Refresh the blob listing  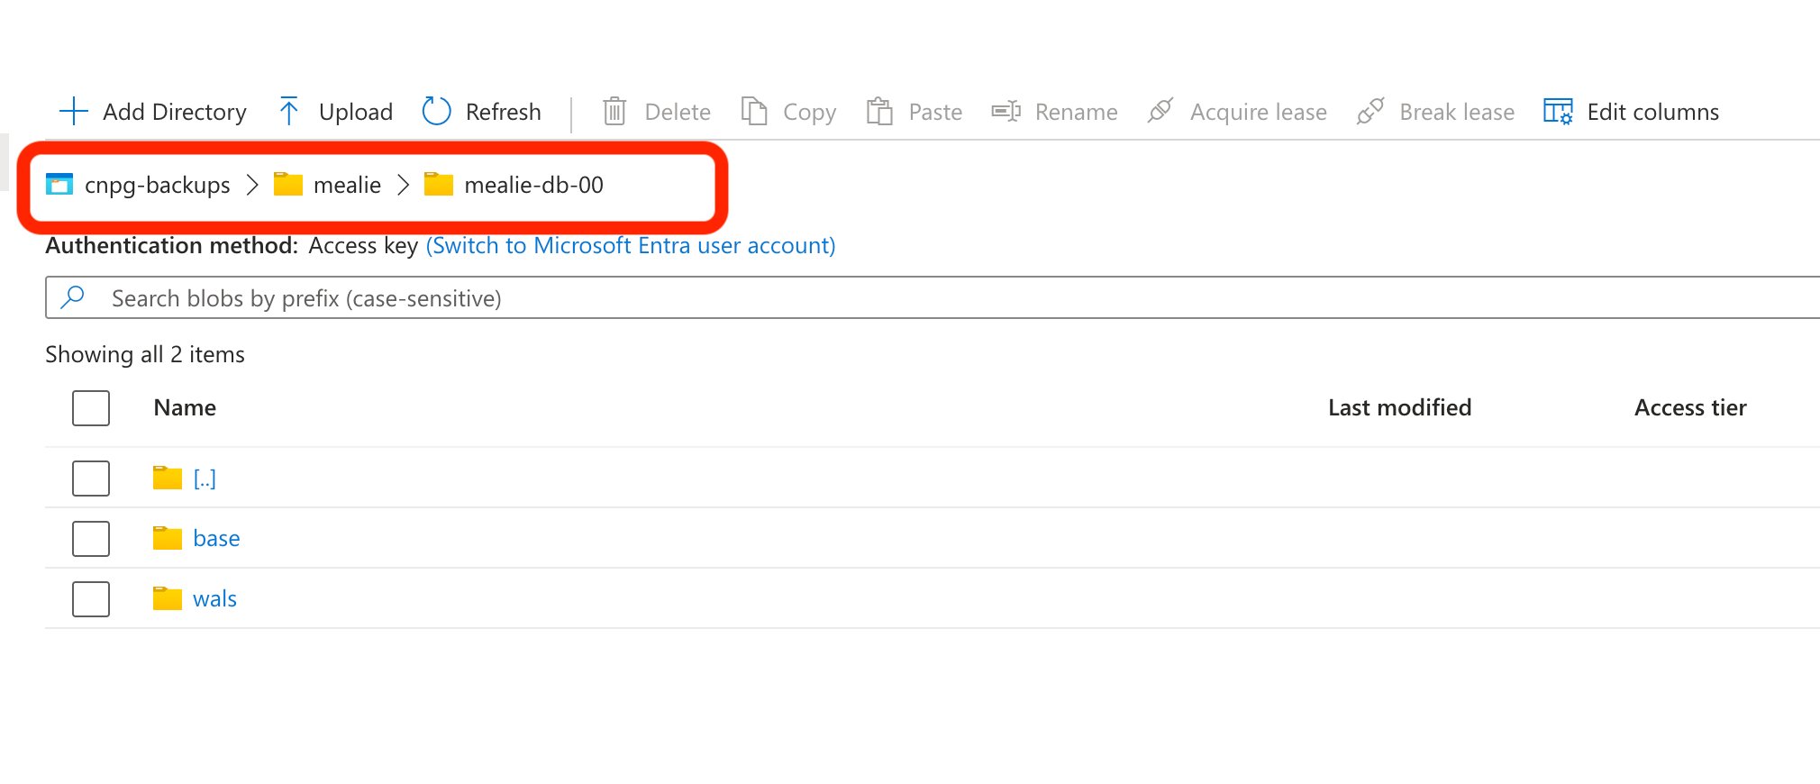tap(482, 112)
